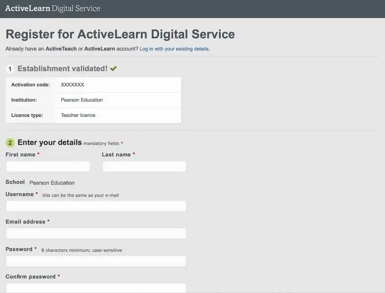Screen dimensions: 385x293
Task: Open 'Log in with your existing details' link
Action: [x=174, y=49]
